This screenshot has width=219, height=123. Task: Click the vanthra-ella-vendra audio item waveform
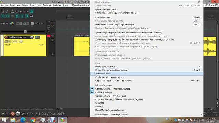(82, 46)
